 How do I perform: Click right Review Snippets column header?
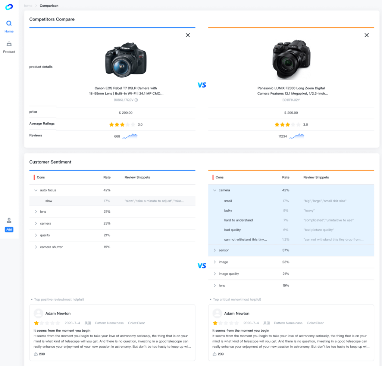pos(316,177)
